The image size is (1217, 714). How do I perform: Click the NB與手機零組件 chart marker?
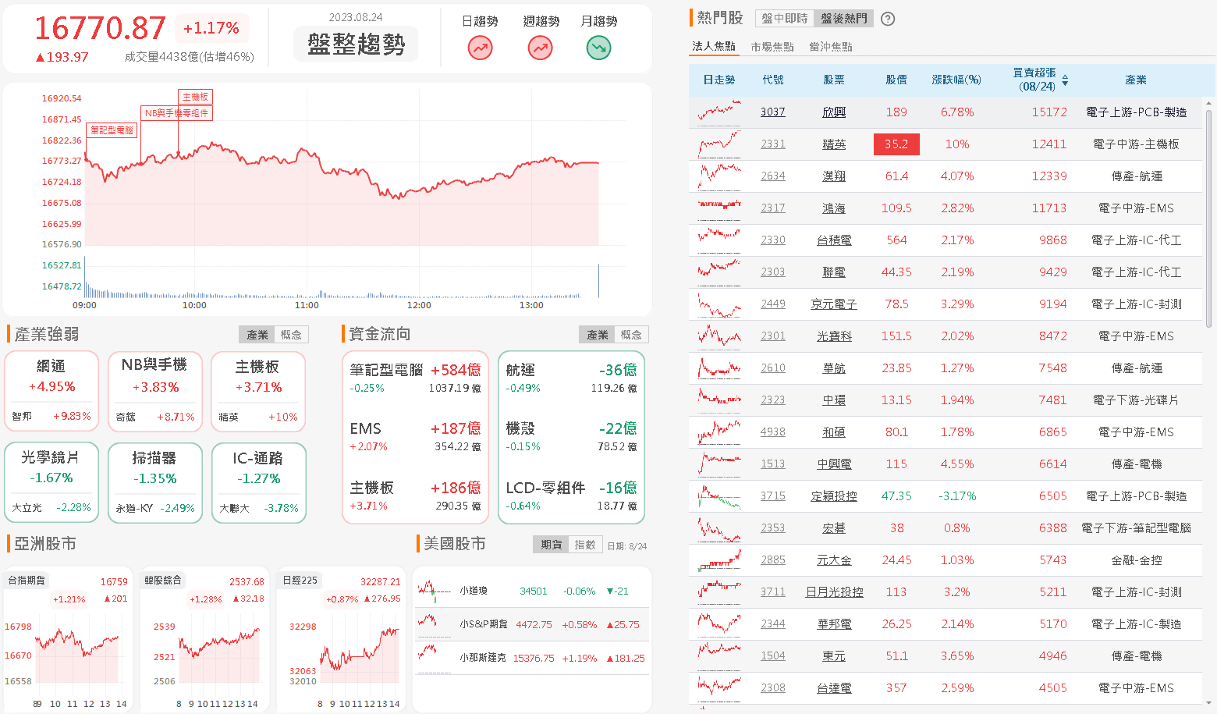(x=177, y=113)
